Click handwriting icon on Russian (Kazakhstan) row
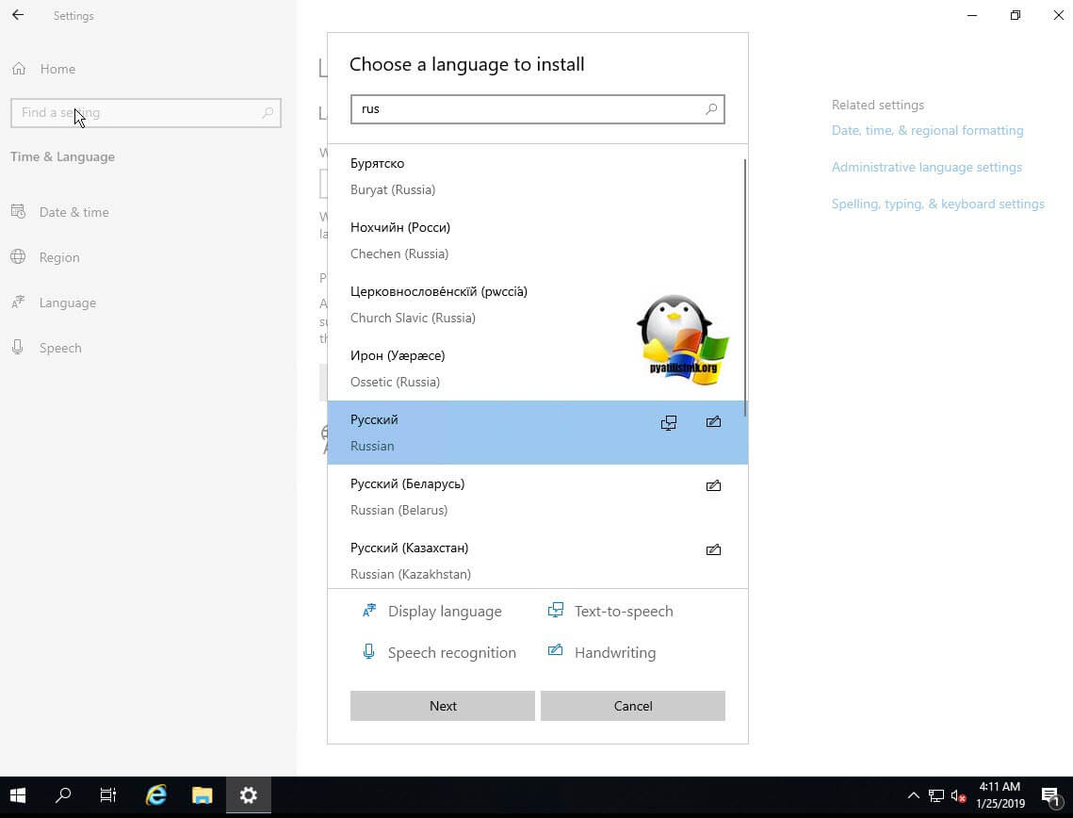The width and height of the screenshot is (1073, 818). [713, 550]
